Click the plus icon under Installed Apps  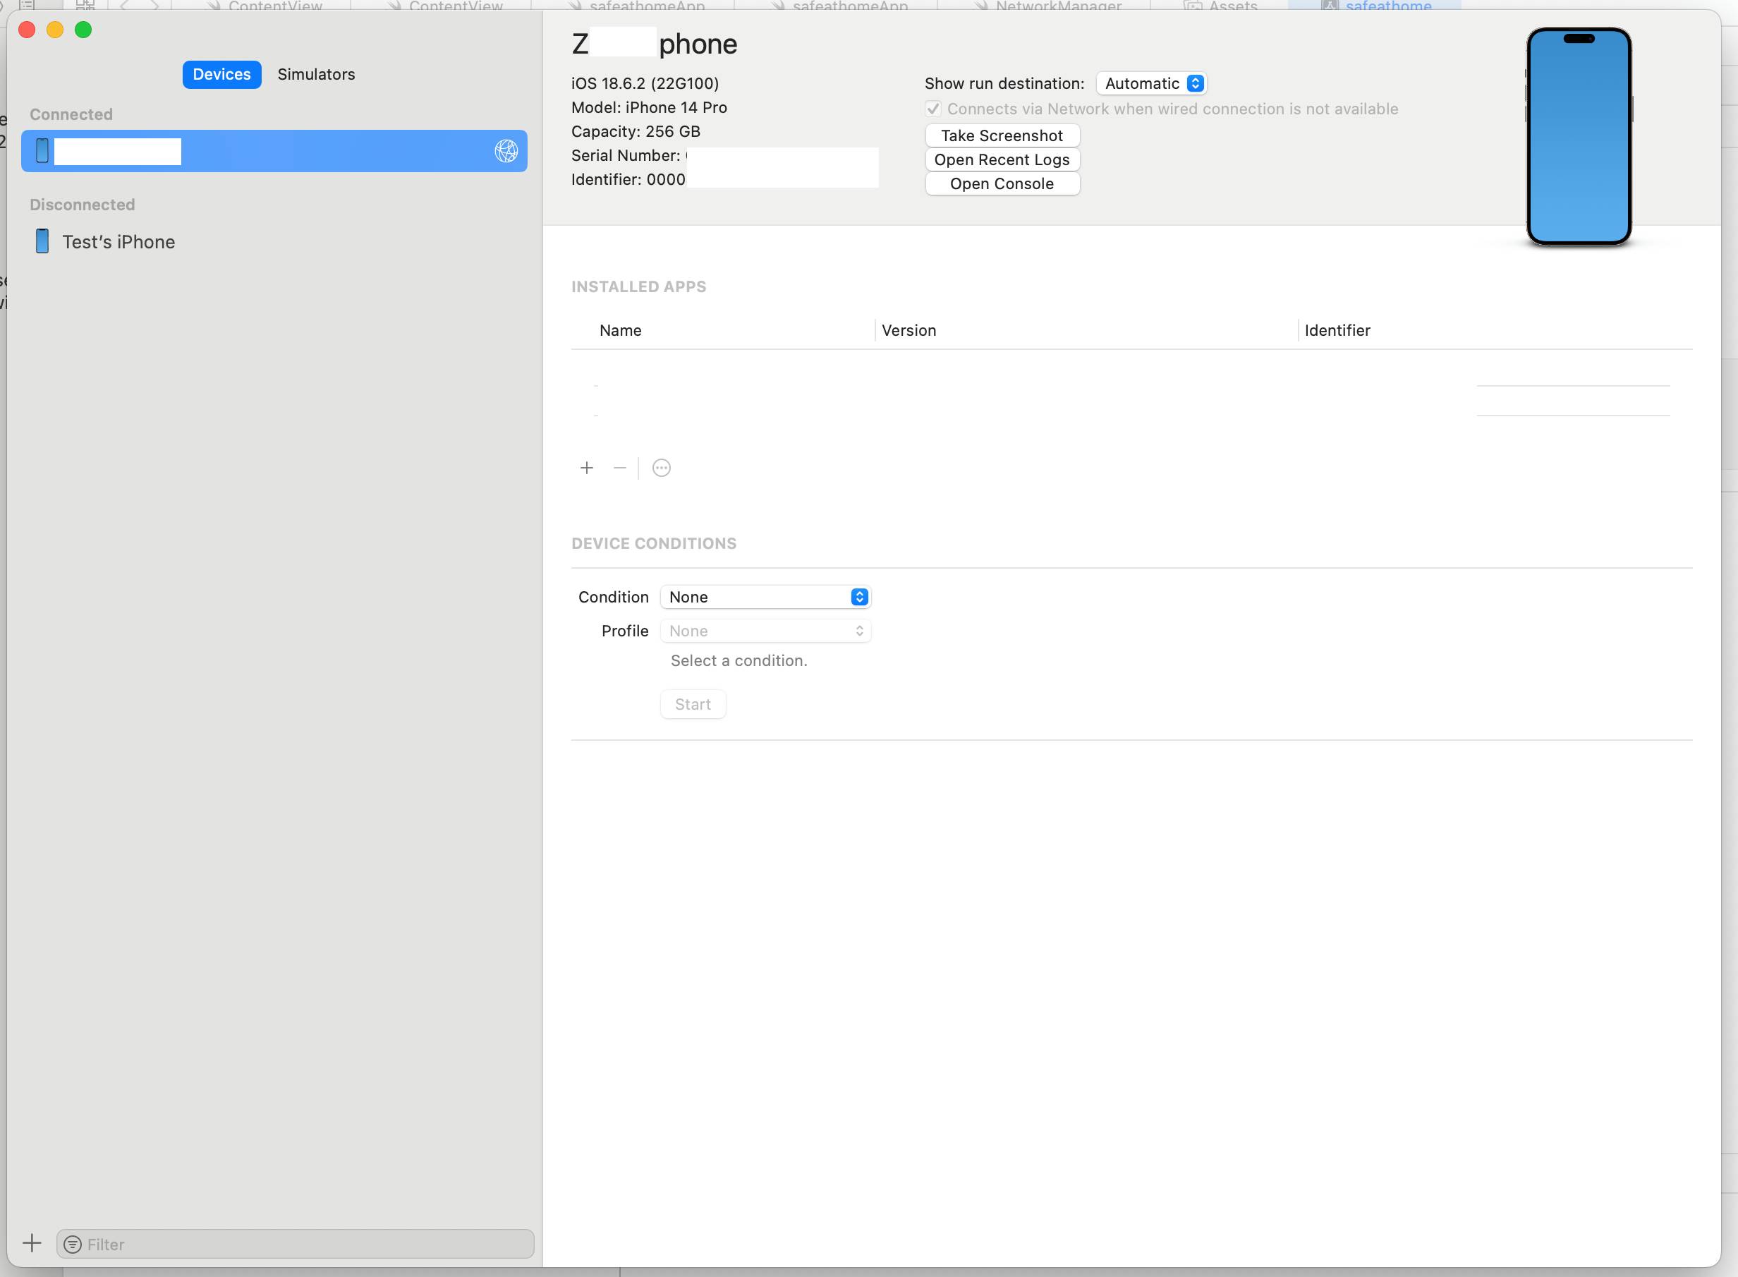(587, 468)
